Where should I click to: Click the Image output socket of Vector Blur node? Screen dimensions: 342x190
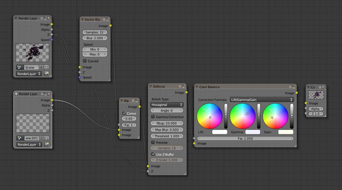point(111,26)
